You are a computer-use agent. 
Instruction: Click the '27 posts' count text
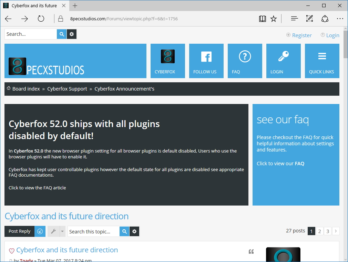295,231
